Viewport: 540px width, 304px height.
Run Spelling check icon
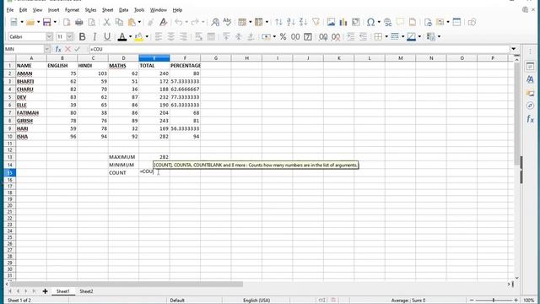227,23
